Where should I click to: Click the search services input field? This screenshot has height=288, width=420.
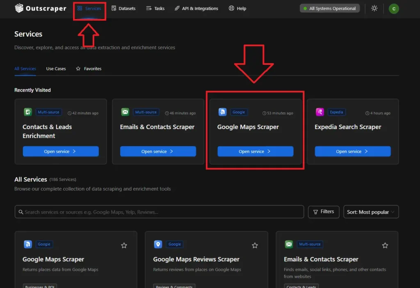[x=159, y=212]
